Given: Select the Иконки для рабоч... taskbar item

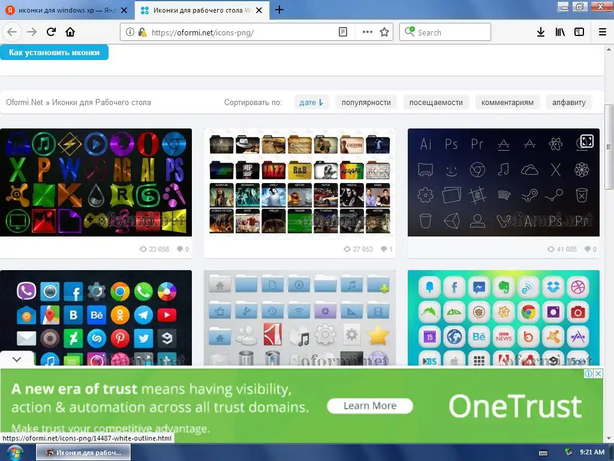Looking at the screenshot, I should coord(83,453).
